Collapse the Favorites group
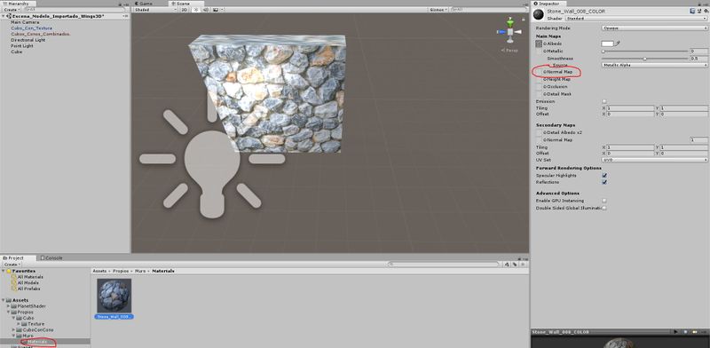The width and height of the screenshot is (710, 348). [4, 271]
